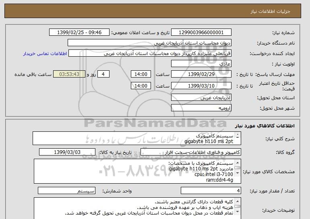Screen dimensions: 310x219
Task: Click the تعداد / مقدار مورد نیاز label
Action: click(272, 191)
